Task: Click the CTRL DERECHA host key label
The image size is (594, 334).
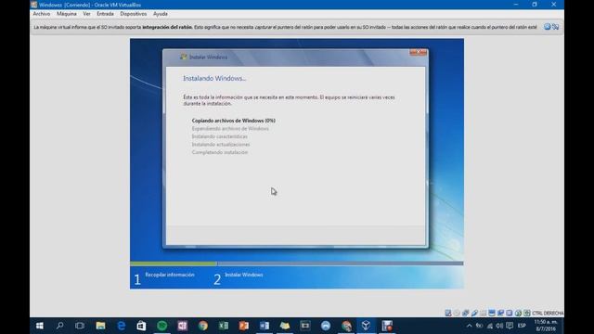Action: (548, 314)
